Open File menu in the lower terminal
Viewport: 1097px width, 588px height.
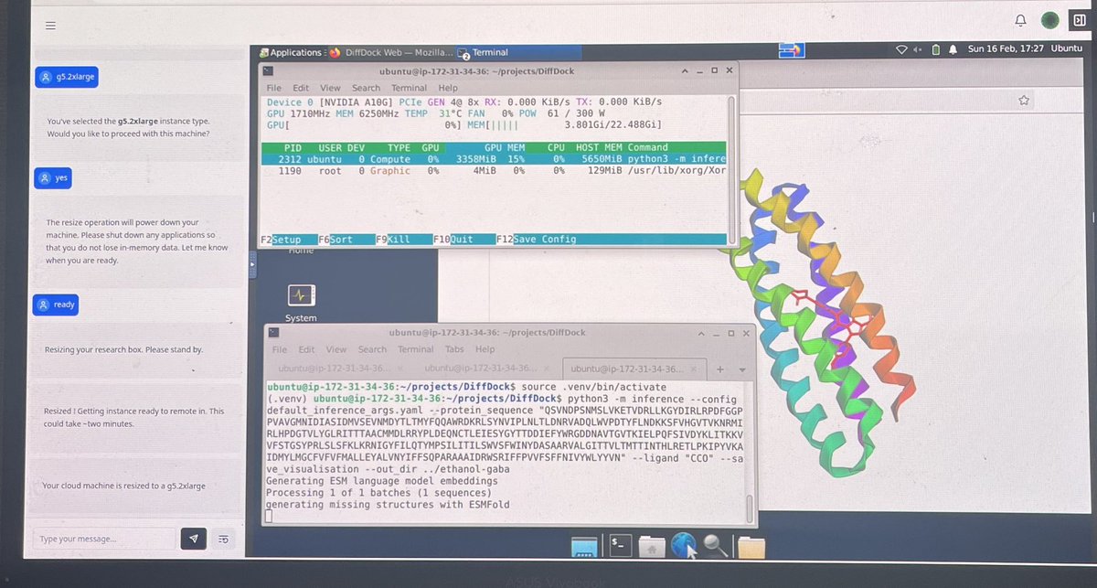tap(279, 349)
